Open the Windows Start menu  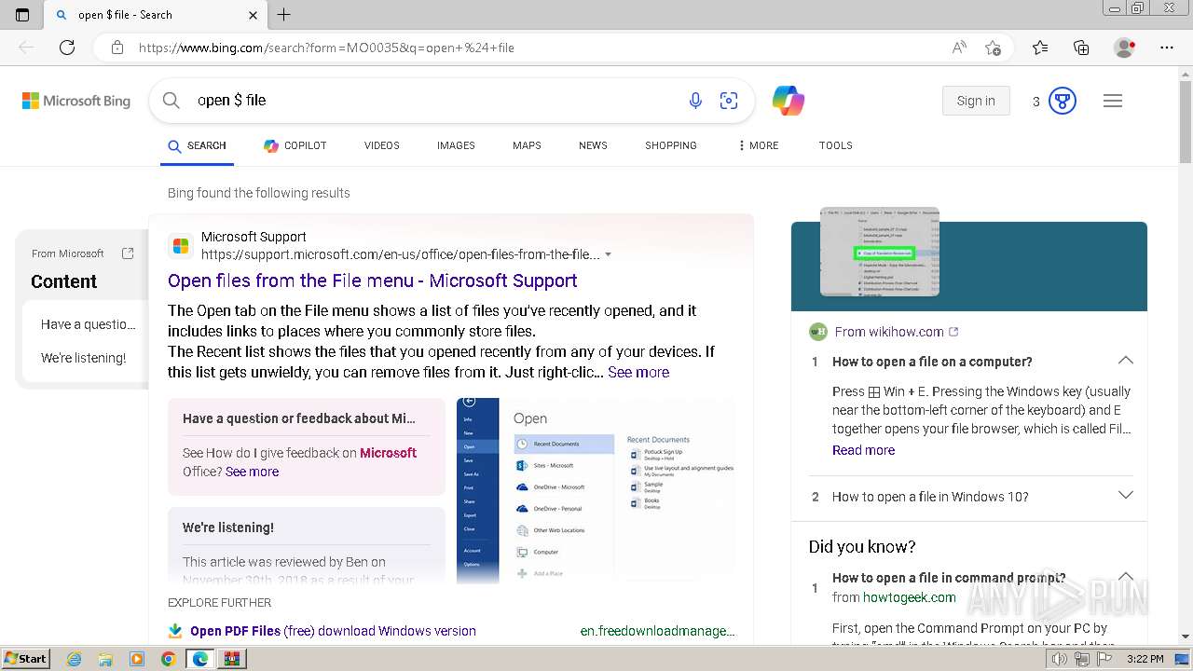(25, 658)
